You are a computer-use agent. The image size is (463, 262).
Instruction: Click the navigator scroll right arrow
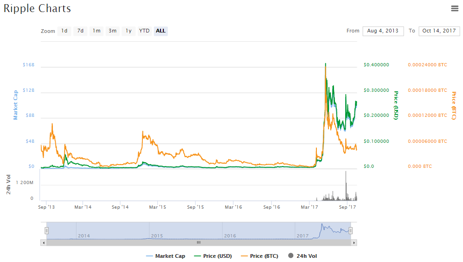354,243
